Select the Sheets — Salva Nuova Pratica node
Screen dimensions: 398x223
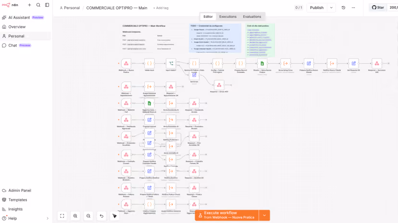pyautogui.click(x=262, y=63)
